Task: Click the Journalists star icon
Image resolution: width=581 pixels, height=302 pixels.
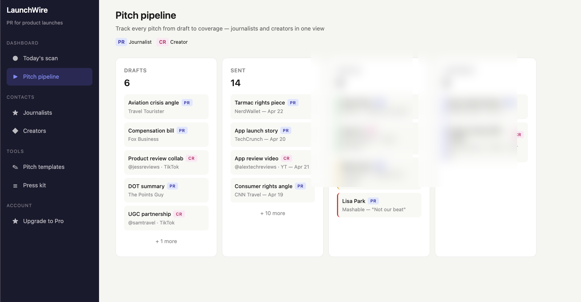Action: tap(15, 112)
